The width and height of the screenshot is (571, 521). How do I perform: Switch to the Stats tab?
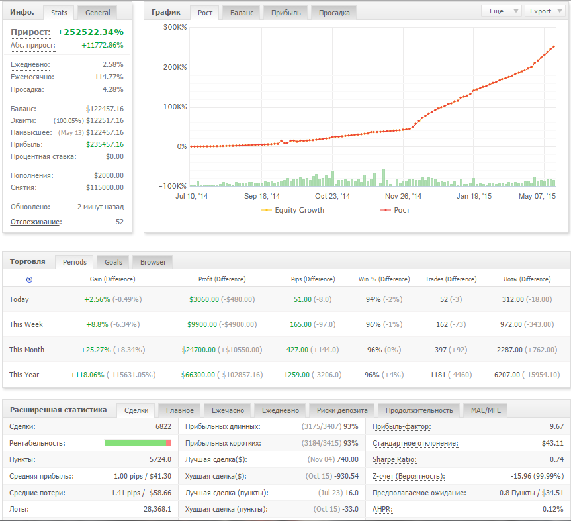[59, 13]
